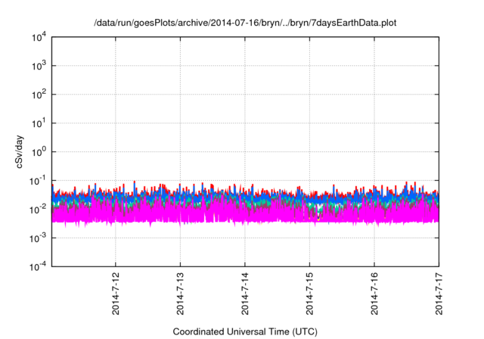Click the 10^-3 y-axis tick label
Screen dimensions: 484x339
tap(38, 238)
